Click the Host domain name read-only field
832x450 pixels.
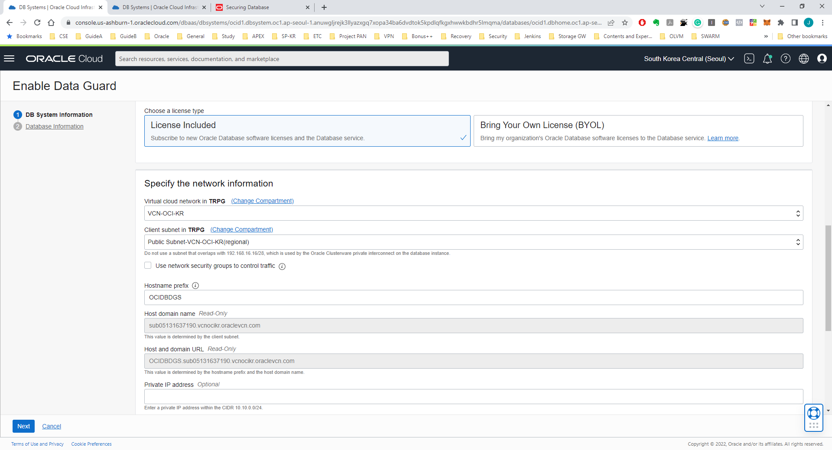[474, 326]
